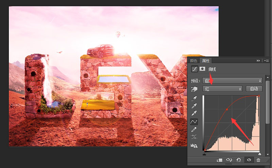The height and width of the screenshot is (168, 272).
Task: View the previous state icon
Action: (229, 160)
